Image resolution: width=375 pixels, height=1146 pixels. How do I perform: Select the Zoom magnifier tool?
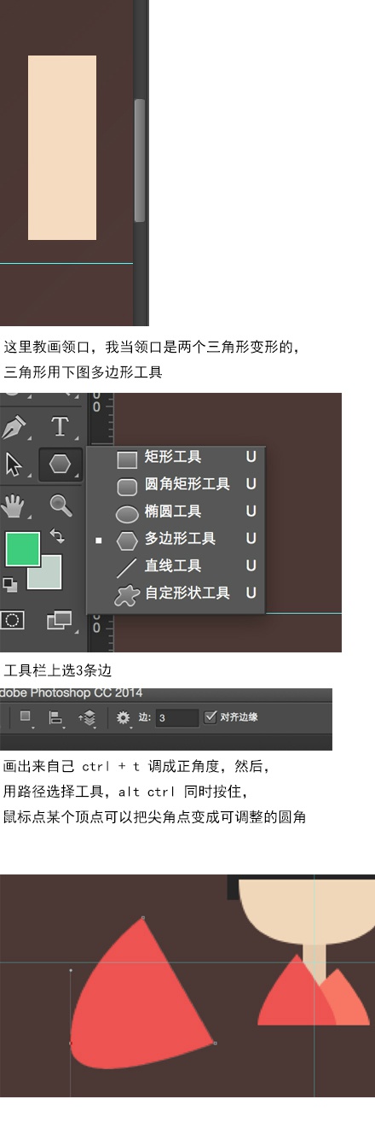pyautogui.click(x=60, y=505)
